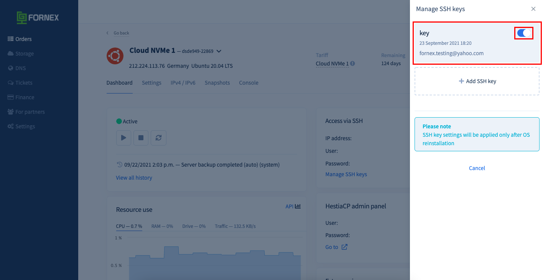The height and width of the screenshot is (280, 543).
Task: Click the Manage SSH keys link
Action: click(x=346, y=174)
